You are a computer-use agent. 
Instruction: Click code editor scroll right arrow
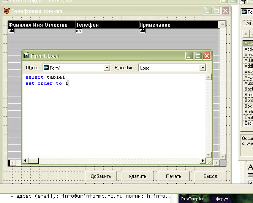click(x=202, y=160)
